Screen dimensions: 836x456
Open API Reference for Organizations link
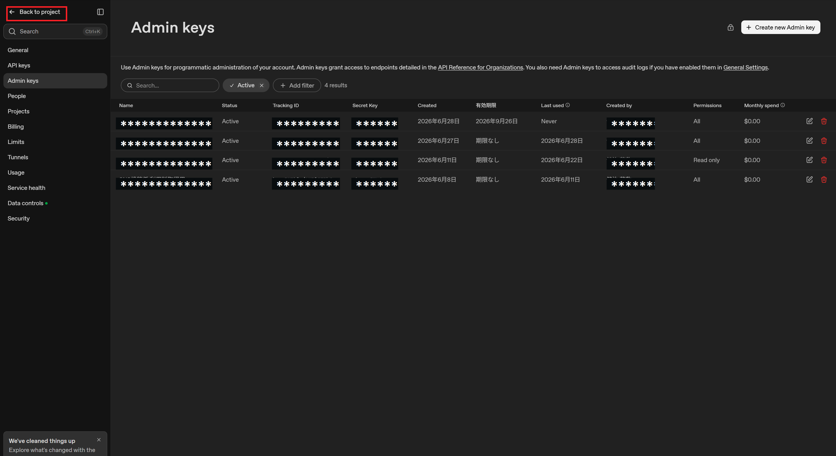(480, 67)
